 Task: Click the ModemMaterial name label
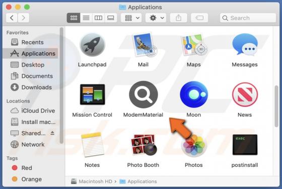143,115
